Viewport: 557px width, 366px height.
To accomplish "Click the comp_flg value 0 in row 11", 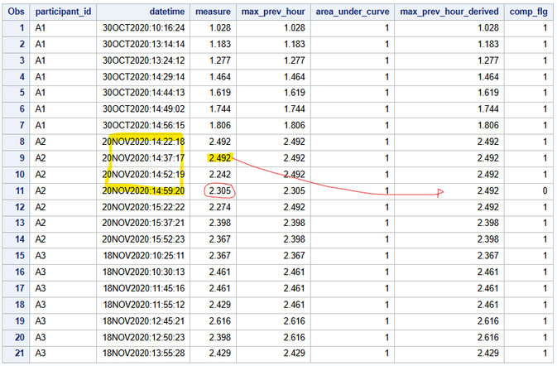I will [544, 190].
